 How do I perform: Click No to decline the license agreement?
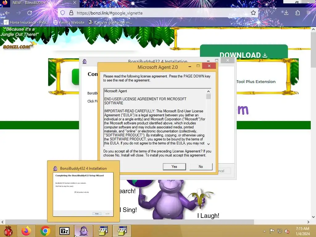(201, 167)
